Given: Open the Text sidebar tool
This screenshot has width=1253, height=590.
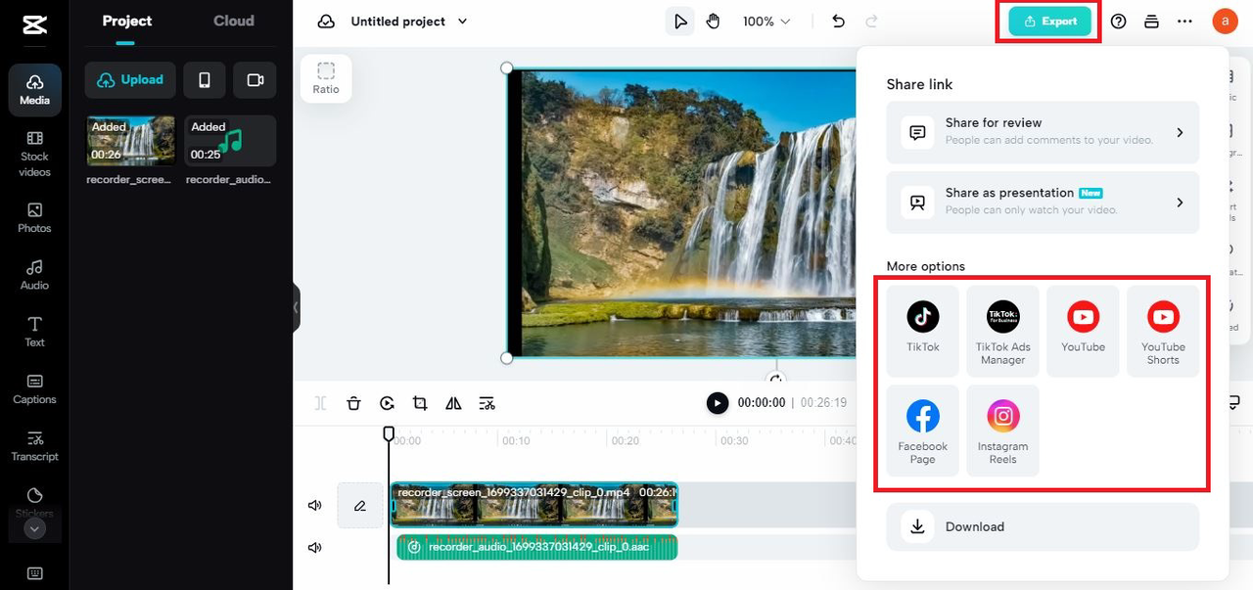Looking at the screenshot, I should (x=34, y=332).
